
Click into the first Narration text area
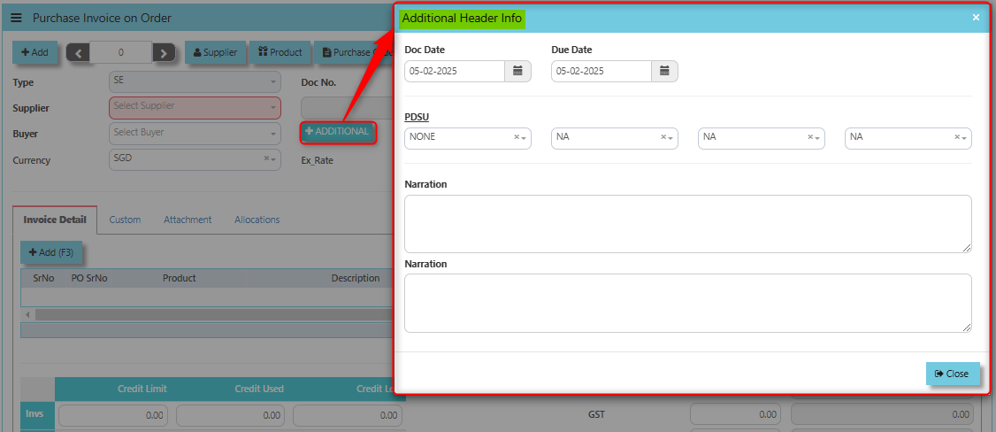[x=687, y=224]
